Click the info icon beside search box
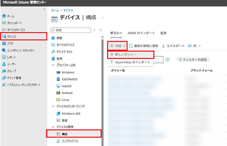This screenshot has width=227, height=146. pos(167,60)
